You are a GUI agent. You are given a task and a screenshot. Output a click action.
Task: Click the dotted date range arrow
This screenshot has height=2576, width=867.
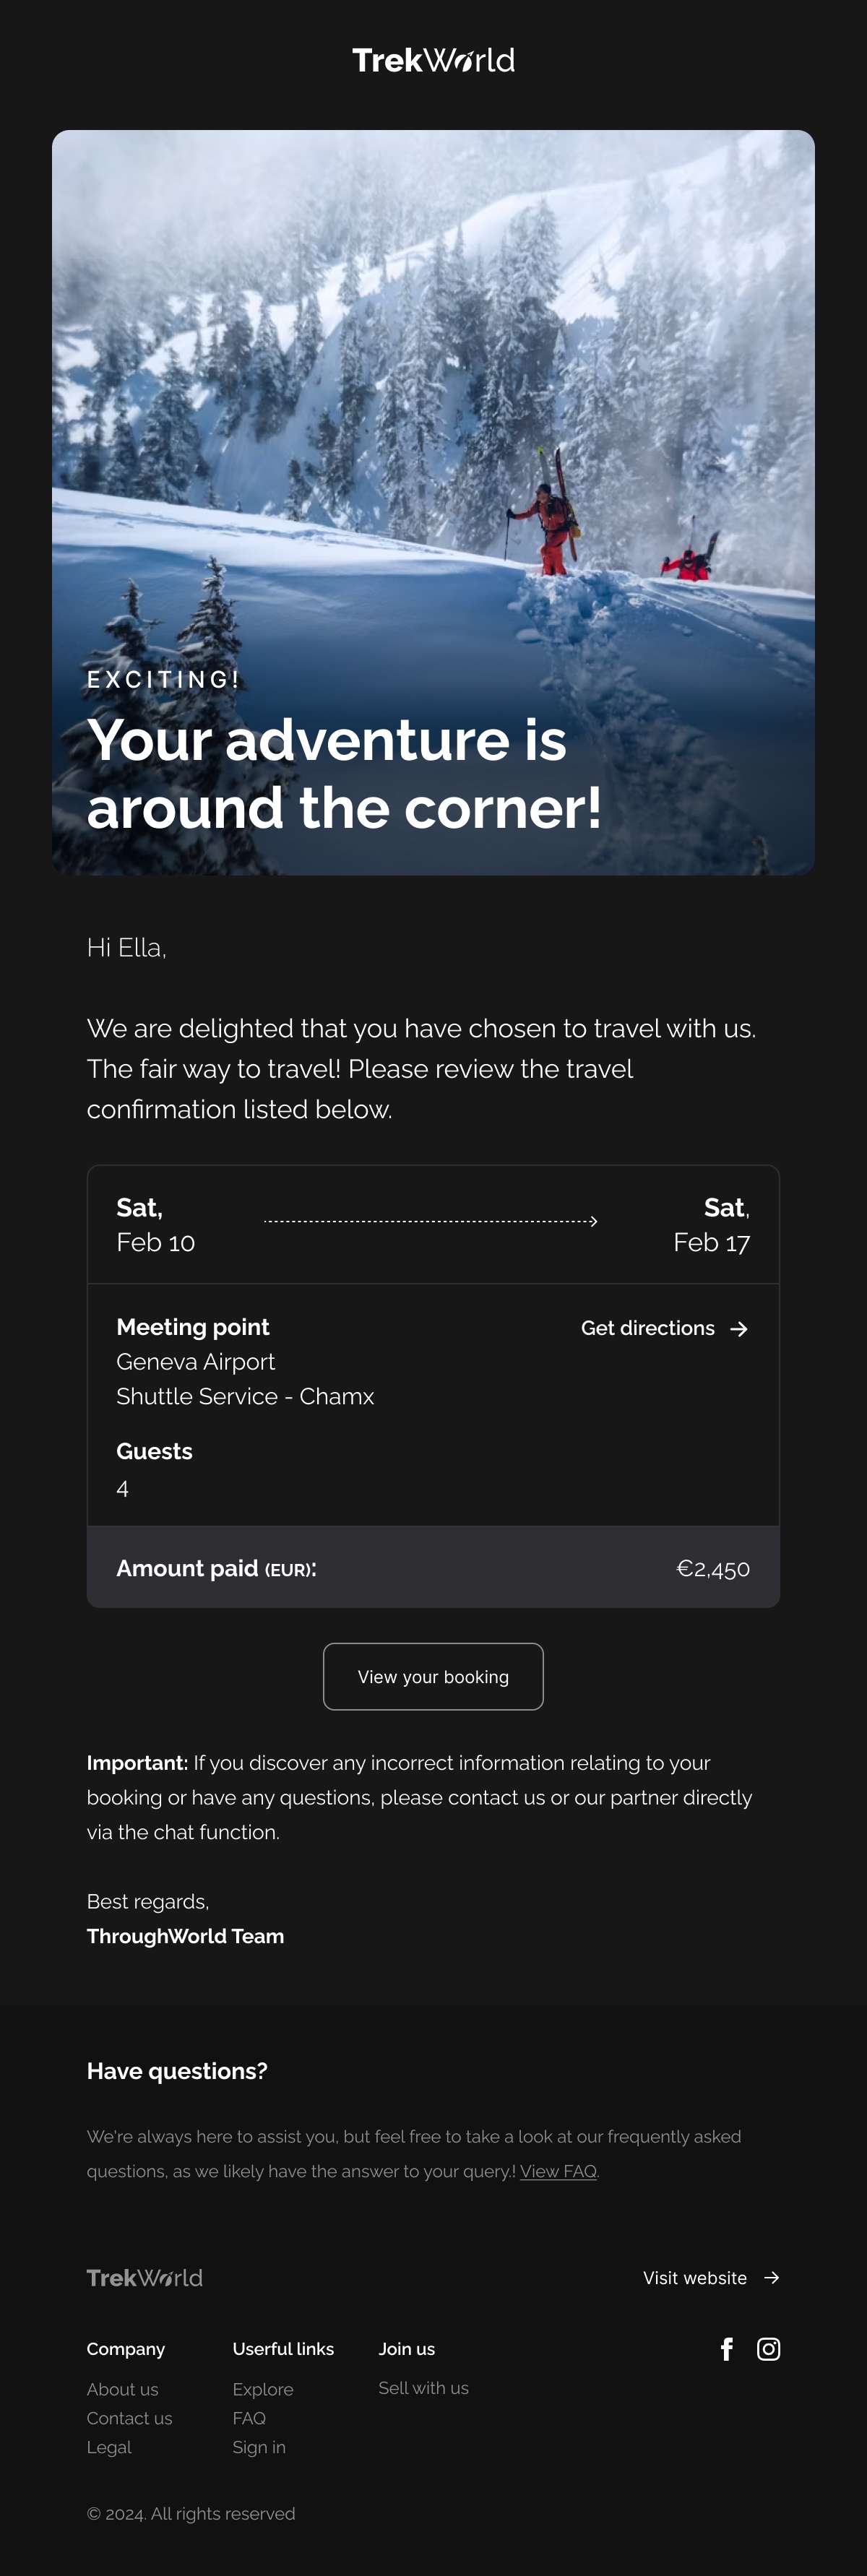pyautogui.click(x=431, y=1221)
